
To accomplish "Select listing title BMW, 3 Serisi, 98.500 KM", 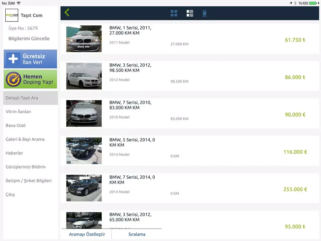I will click(x=131, y=68).
